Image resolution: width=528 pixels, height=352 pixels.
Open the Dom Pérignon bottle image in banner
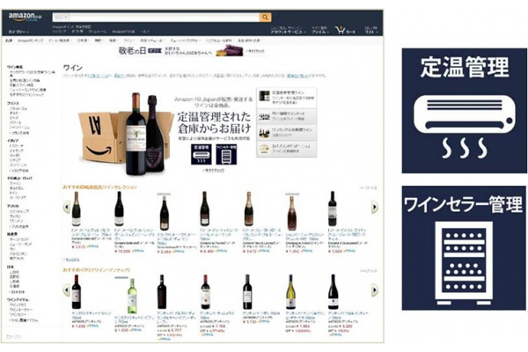point(155,134)
